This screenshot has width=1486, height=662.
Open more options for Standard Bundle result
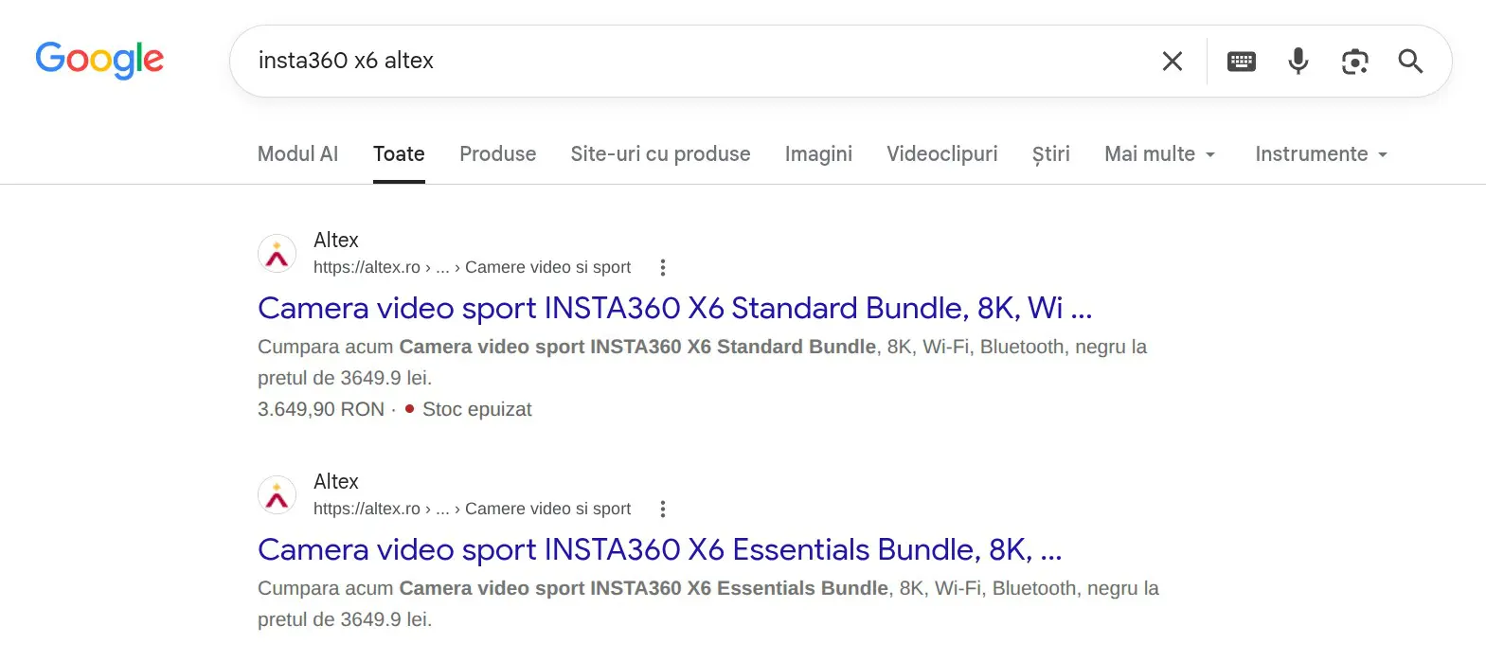pos(663,267)
